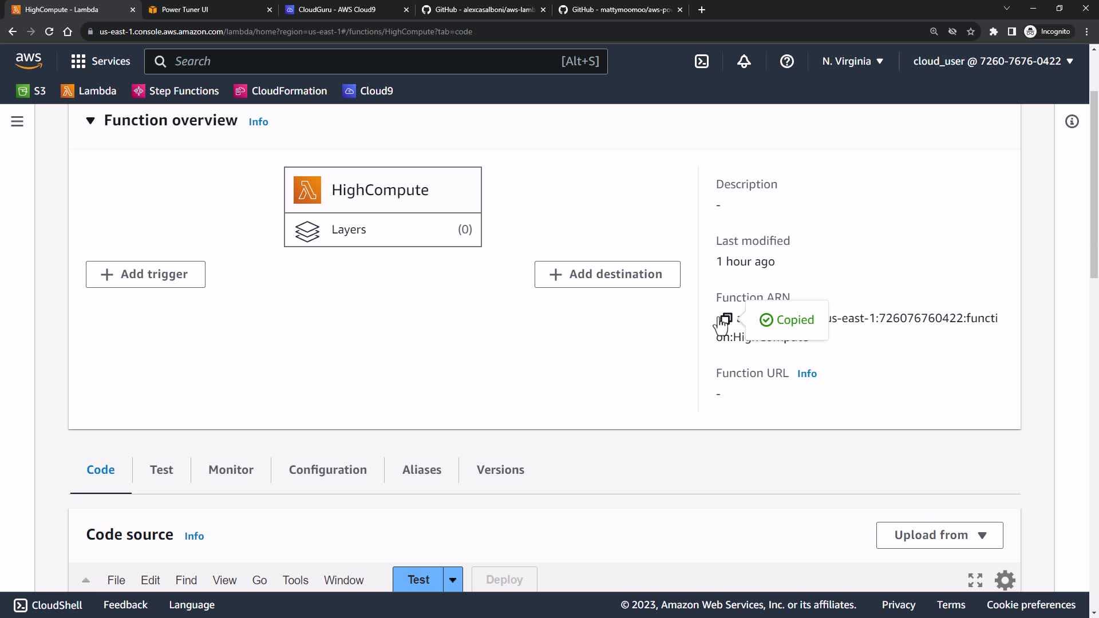Open the Tools menu in the code editor
Image resolution: width=1099 pixels, height=618 pixels.
pos(295,580)
